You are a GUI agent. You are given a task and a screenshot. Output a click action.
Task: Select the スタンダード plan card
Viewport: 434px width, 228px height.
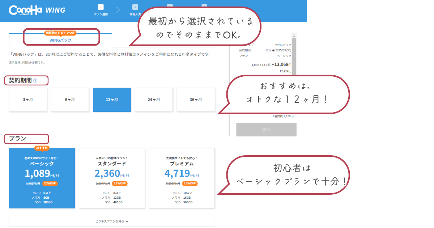(112, 178)
